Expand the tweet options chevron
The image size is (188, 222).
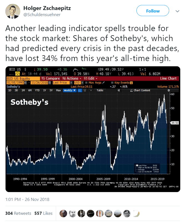pos(178,11)
